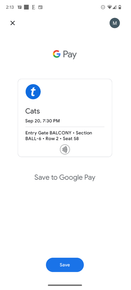Screen dimensions: 131x290
Task: Tap the NFC contactless icon on the ticket
Action: [65, 149]
